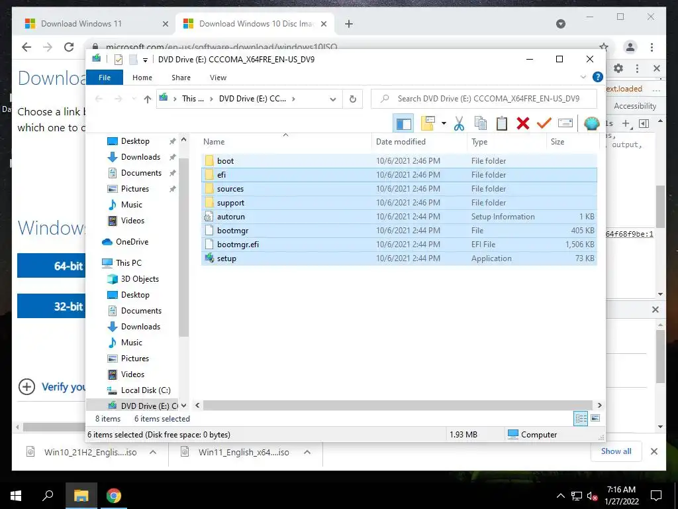Open menu arrow for Win10_21H2 download

(153, 452)
